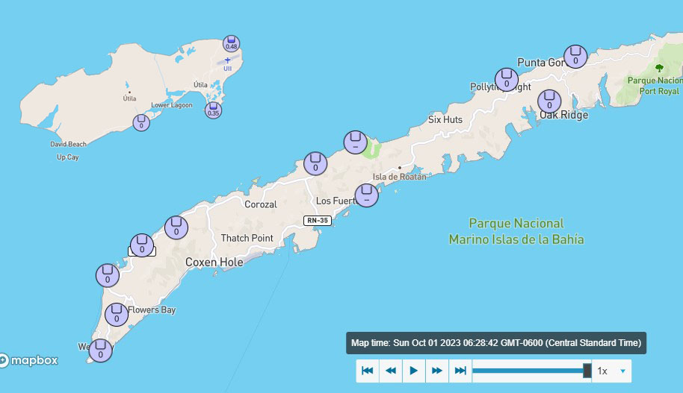Step forward with the fast-forward button
This screenshot has height=393, width=683.
[437, 370]
